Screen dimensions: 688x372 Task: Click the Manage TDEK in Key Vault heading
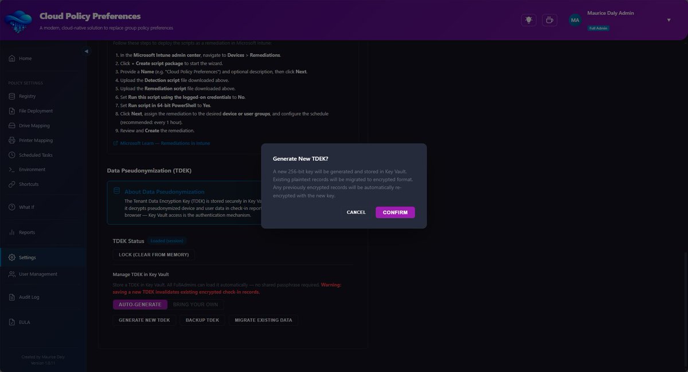(x=140, y=274)
